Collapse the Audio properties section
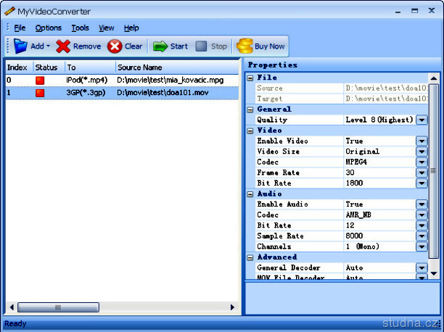Screen dimensions: 444x332 pos(250,194)
